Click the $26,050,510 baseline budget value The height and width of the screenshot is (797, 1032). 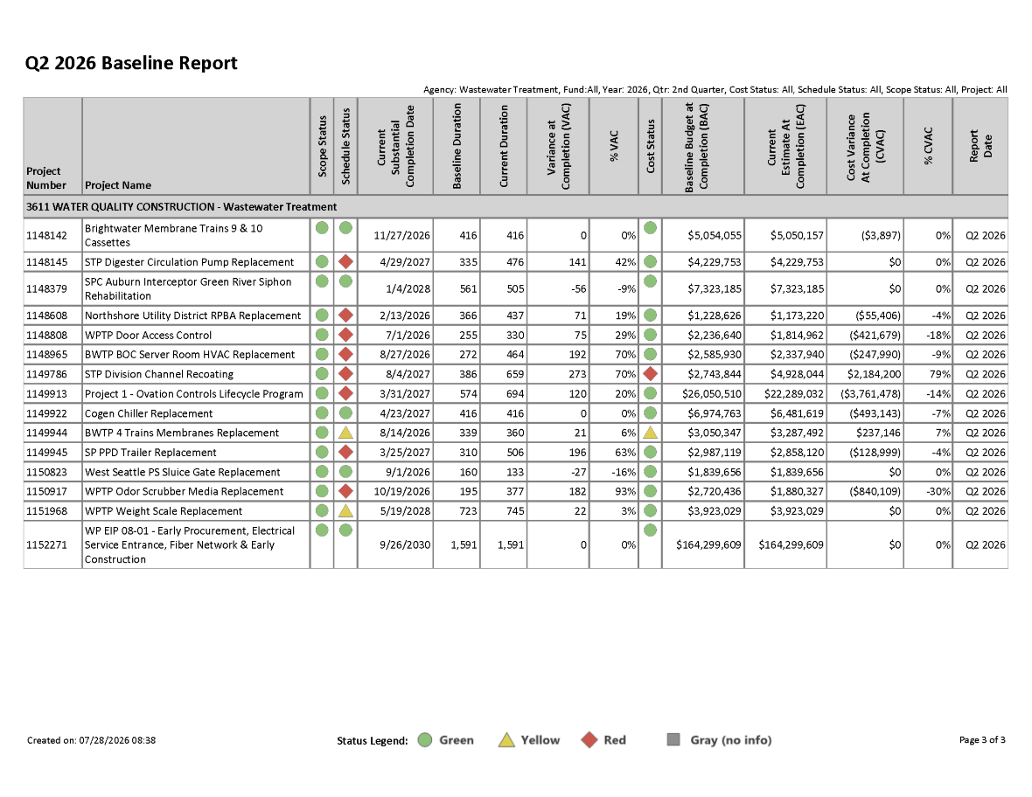(711, 394)
